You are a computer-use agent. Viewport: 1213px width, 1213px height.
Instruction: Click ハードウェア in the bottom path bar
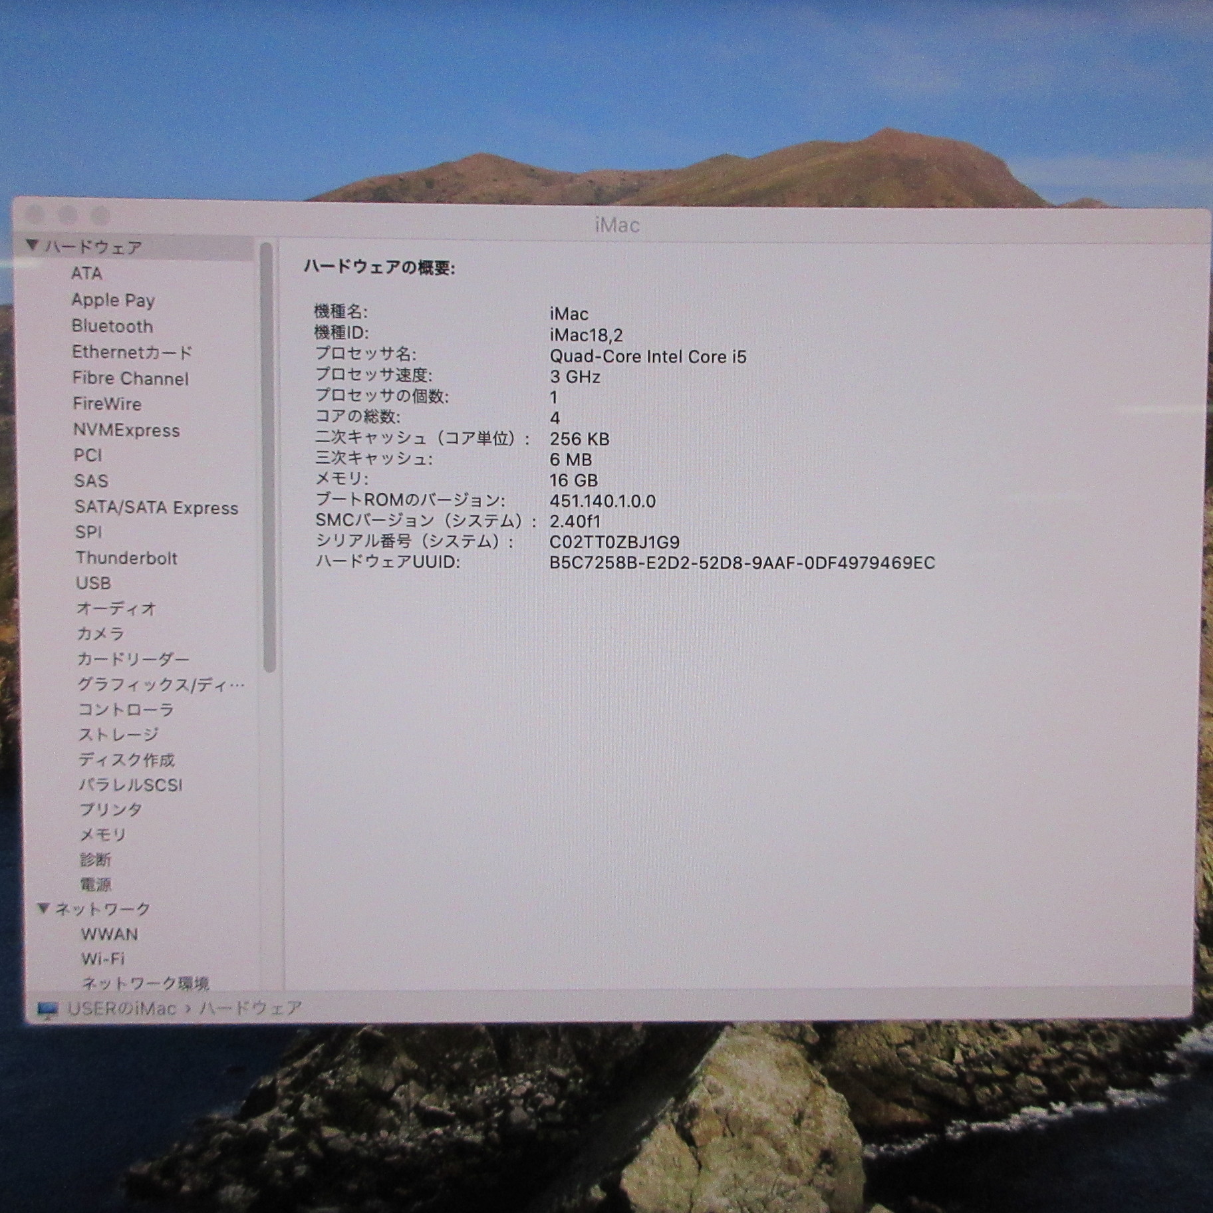251,1008
